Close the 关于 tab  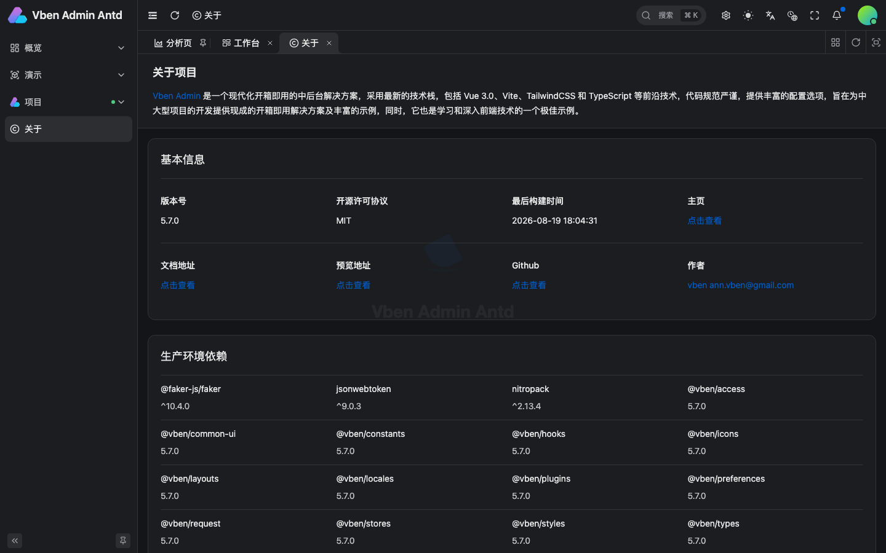tap(329, 43)
